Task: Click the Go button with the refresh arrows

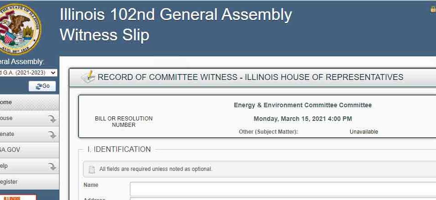Action: [42, 86]
